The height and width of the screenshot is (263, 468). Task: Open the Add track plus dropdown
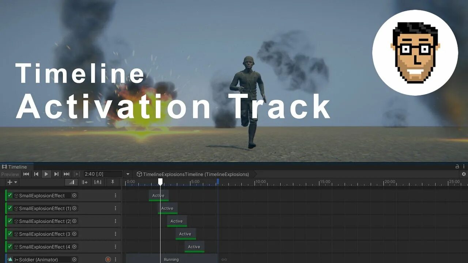pyautogui.click(x=12, y=182)
